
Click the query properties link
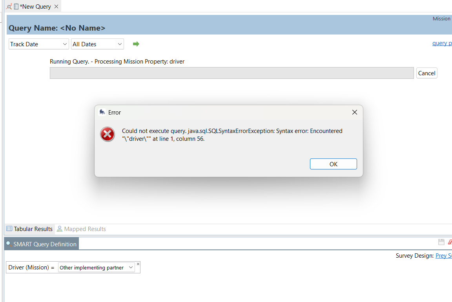(442, 43)
